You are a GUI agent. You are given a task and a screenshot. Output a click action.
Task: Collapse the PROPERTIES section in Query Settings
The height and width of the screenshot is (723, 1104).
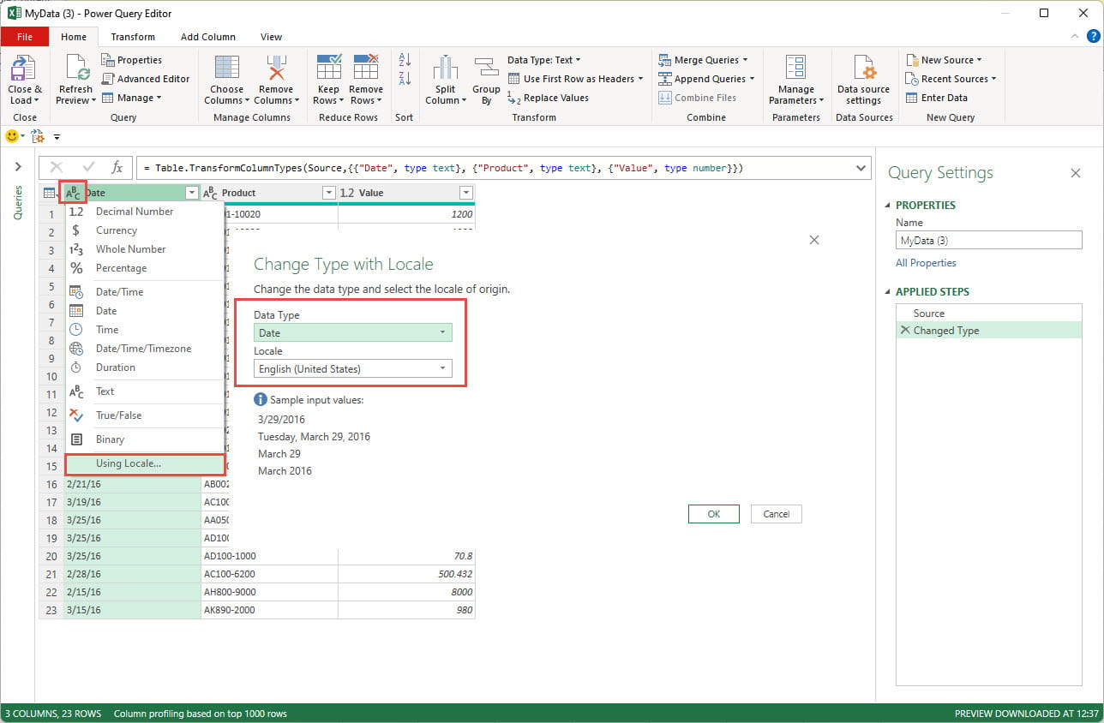(x=886, y=205)
